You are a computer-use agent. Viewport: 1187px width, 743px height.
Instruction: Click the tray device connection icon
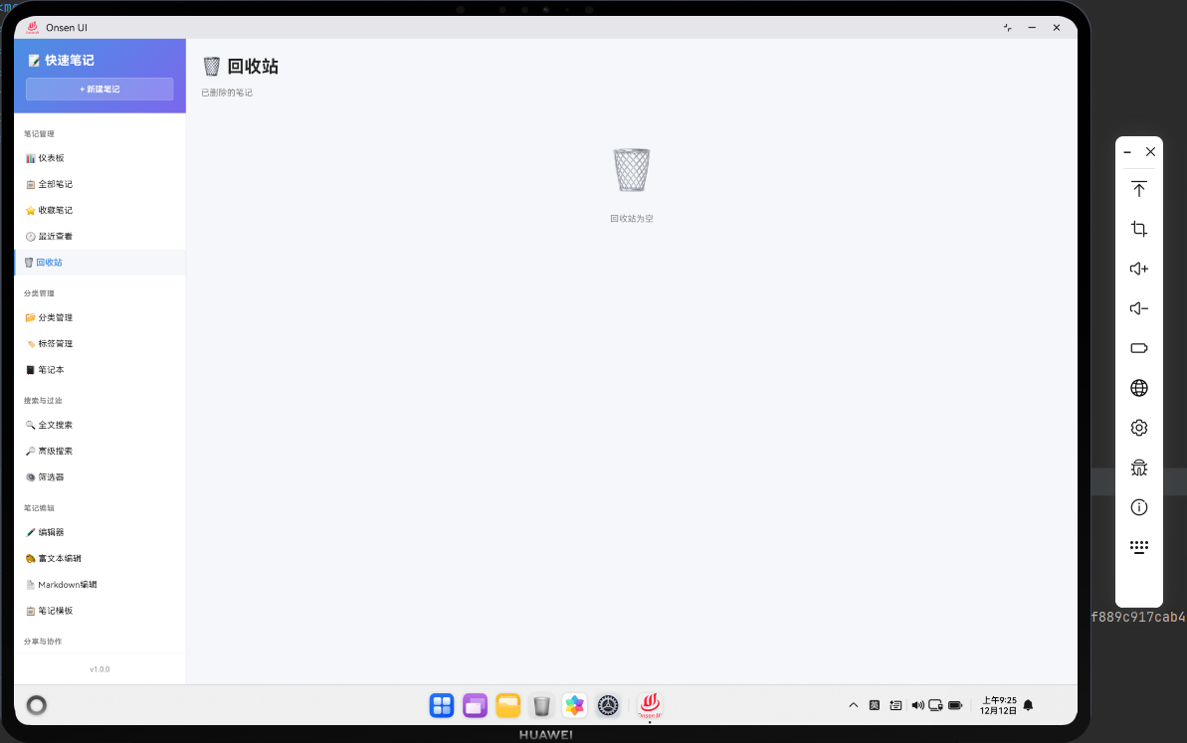click(x=935, y=705)
